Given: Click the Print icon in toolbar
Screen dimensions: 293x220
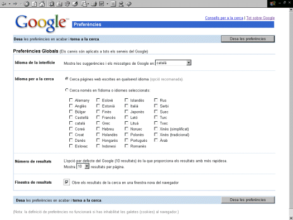Looking at the screenshot, I should [94, 4].
